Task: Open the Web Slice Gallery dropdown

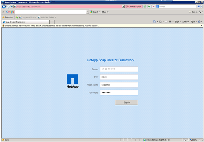Action: pos(47,17)
